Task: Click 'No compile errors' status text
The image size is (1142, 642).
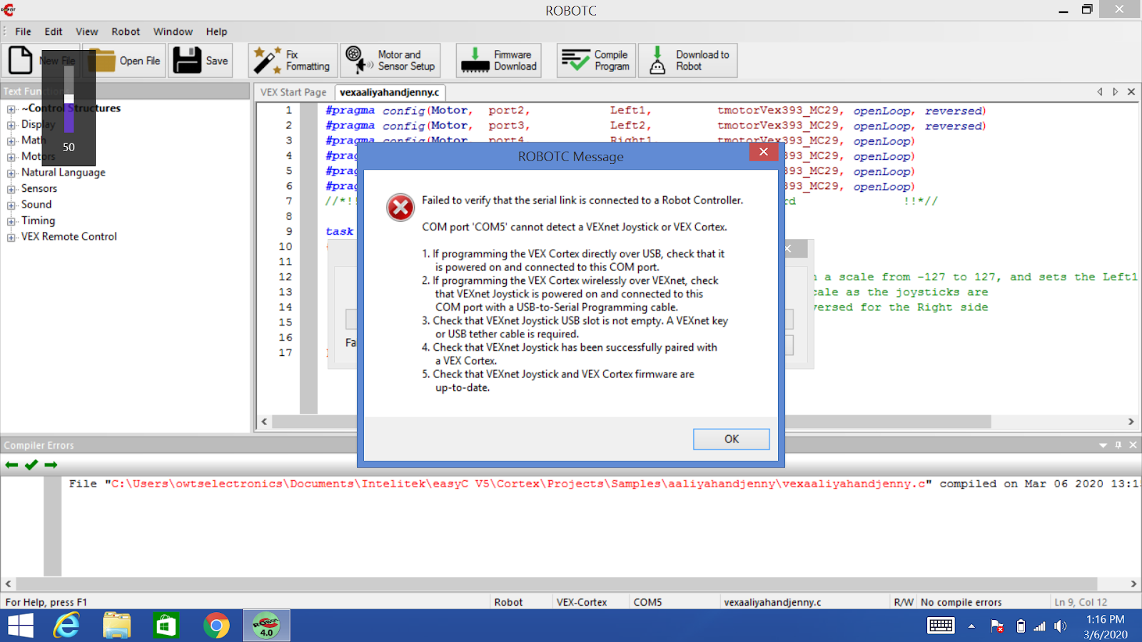Action: pos(961,602)
